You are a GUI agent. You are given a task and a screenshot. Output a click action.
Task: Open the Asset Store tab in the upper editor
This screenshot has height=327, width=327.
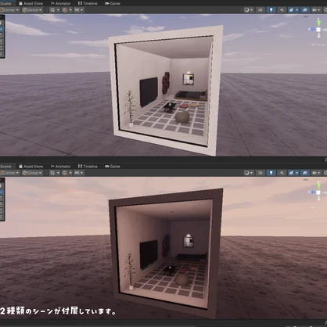coord(31,3)
